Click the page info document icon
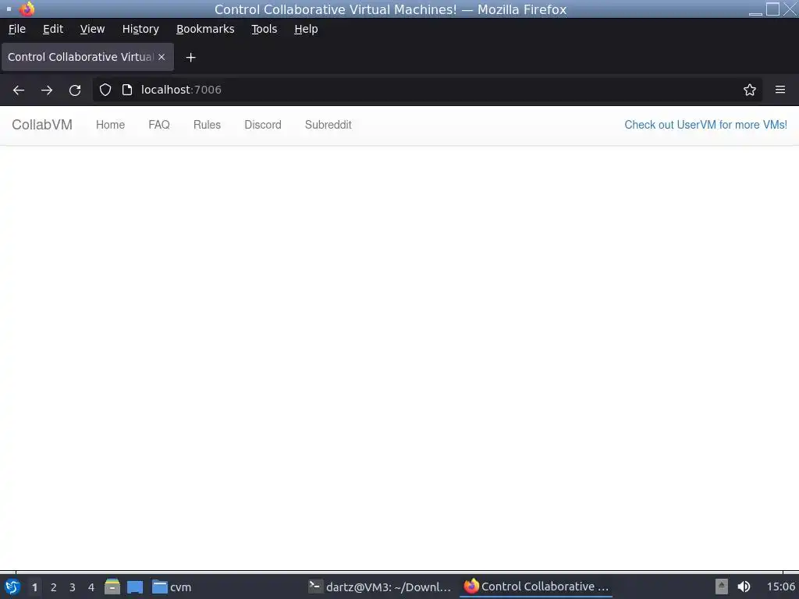Image resolution: width=799 pixels, height=599 pixels. coord(127,90)
